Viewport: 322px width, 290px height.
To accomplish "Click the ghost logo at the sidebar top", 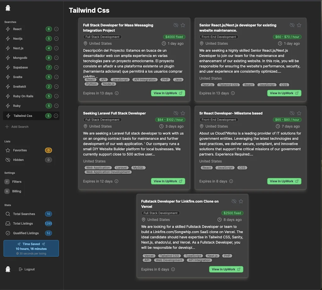I will pos(8,8).
